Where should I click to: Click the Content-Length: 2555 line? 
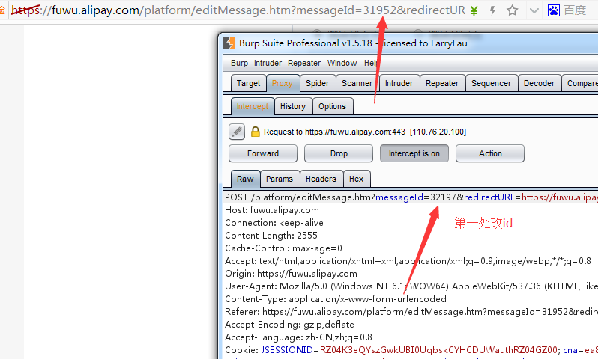(271, 236)
